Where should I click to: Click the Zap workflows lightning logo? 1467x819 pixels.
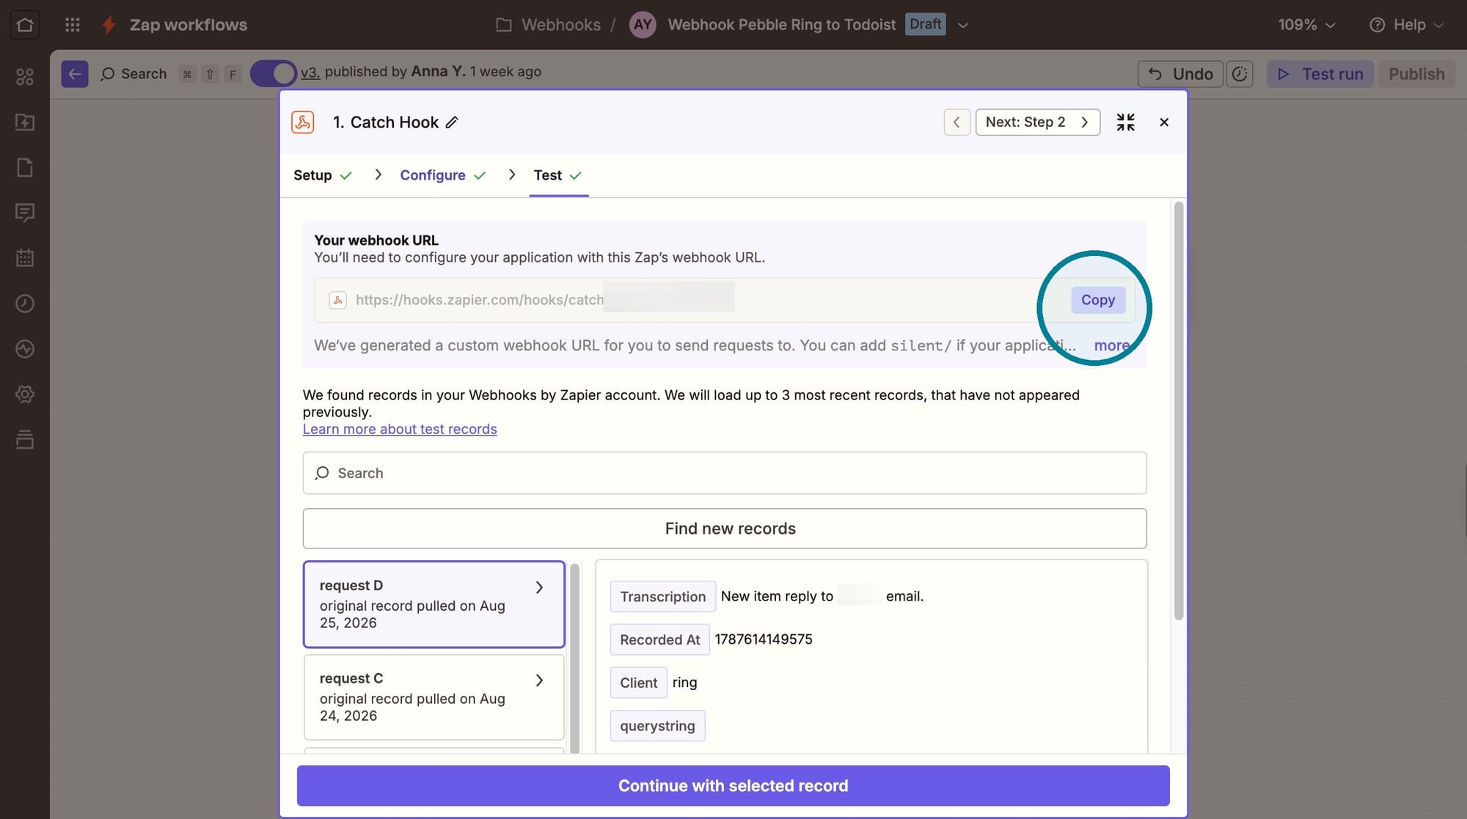pos(109,25)
